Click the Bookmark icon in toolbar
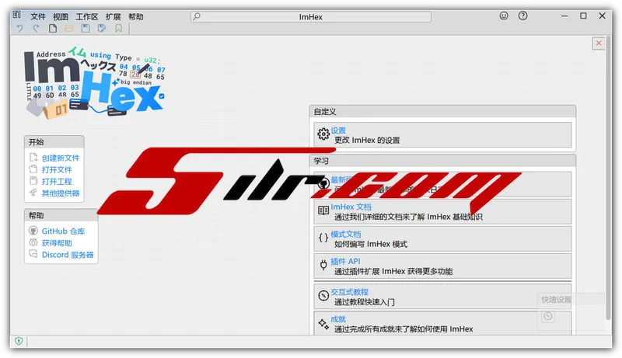The height and width of the screenshot is (358, 622). tap(118, 29)
